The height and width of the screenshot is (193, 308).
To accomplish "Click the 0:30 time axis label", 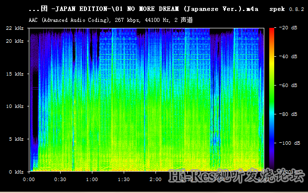I will (x=60, y=180).
